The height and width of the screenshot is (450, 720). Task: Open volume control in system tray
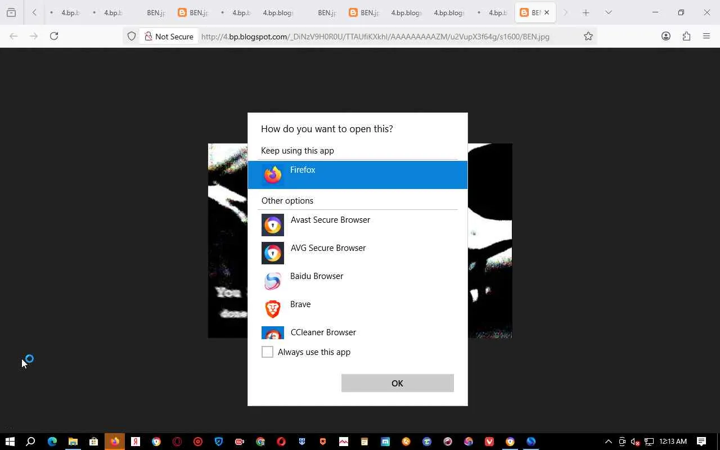pos(636,442)
